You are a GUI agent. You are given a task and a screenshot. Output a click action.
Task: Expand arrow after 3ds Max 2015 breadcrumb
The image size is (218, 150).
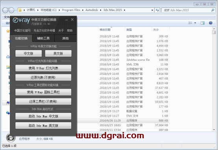pos(124,10)
